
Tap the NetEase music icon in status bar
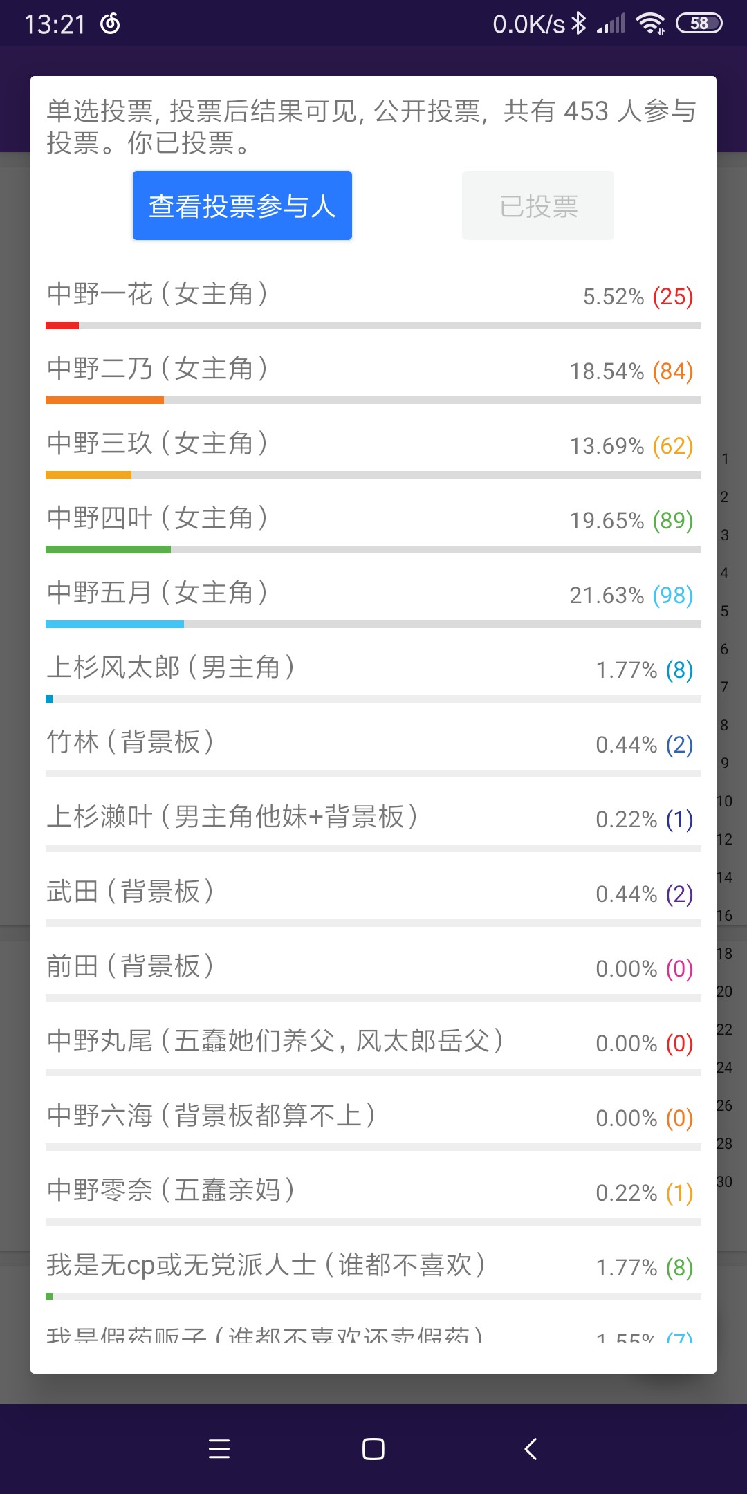tap(111, 24)
